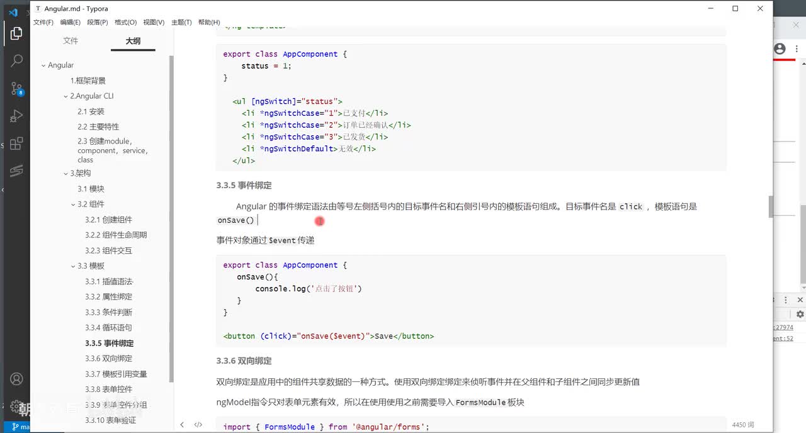This screenshot has width=806, height=433.
Task: Click the button (click) code line
Action: pyautogui.click(x=329, y=336)
